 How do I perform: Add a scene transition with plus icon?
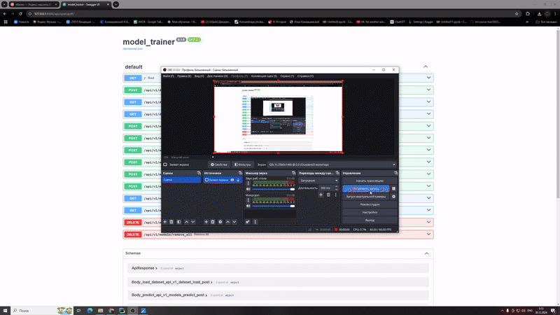pyautogui.click(x=321, y=195)
